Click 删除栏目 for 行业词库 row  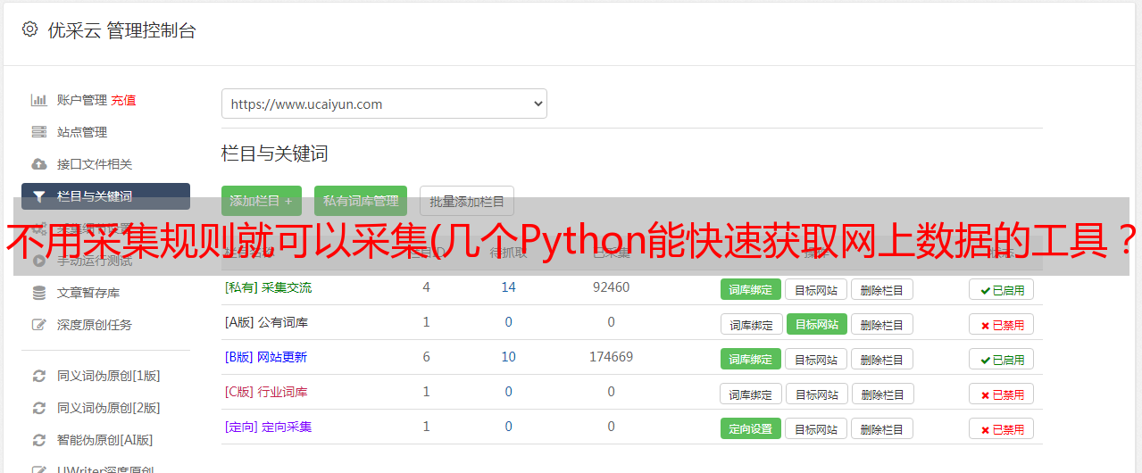click(x=883, y=394)
